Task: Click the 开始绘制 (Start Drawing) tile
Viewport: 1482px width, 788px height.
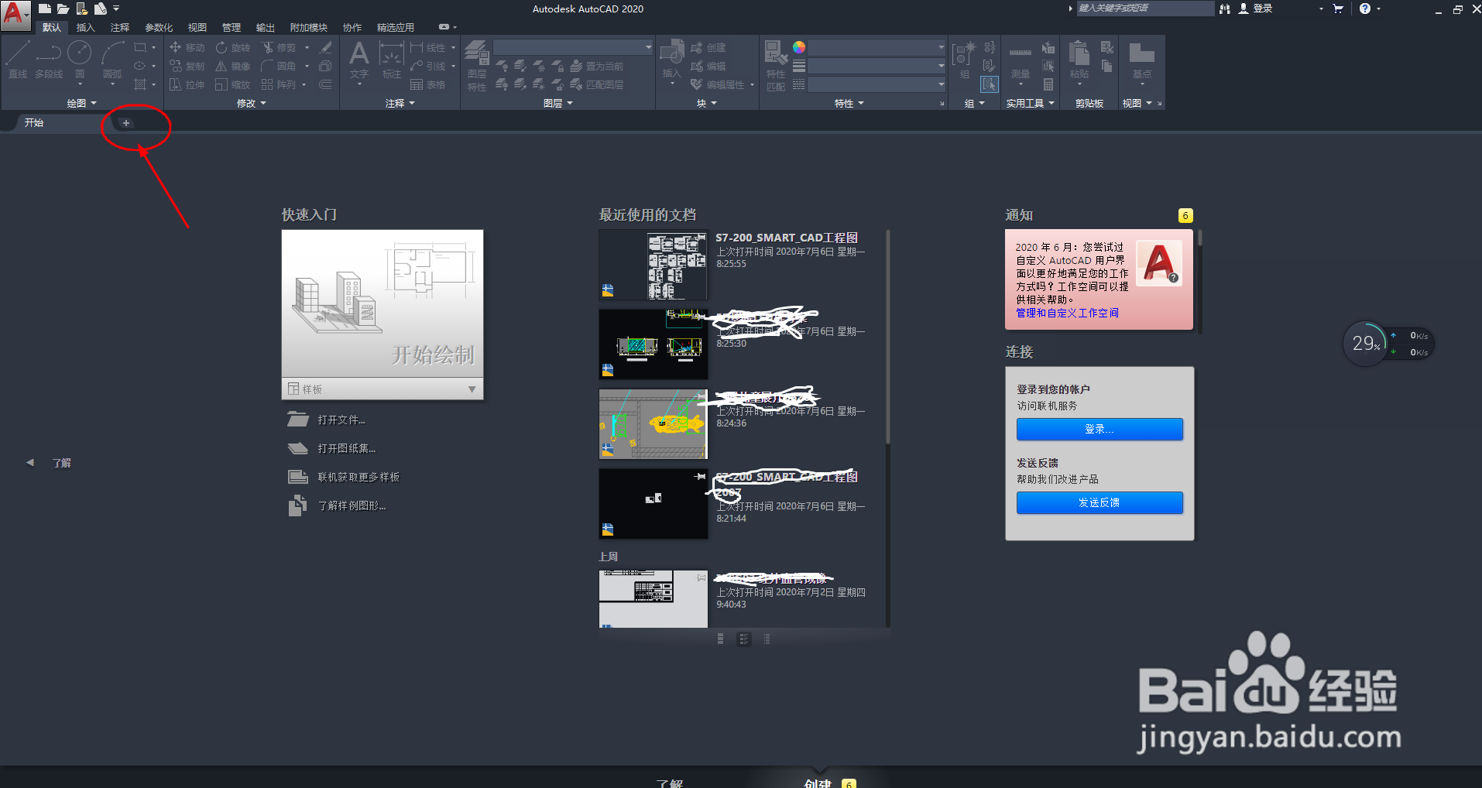Action: pos(383,303)
